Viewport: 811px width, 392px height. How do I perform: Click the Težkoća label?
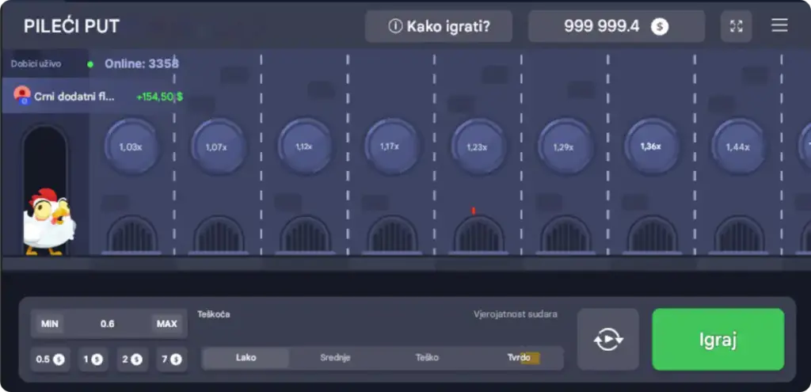(214, 314)
